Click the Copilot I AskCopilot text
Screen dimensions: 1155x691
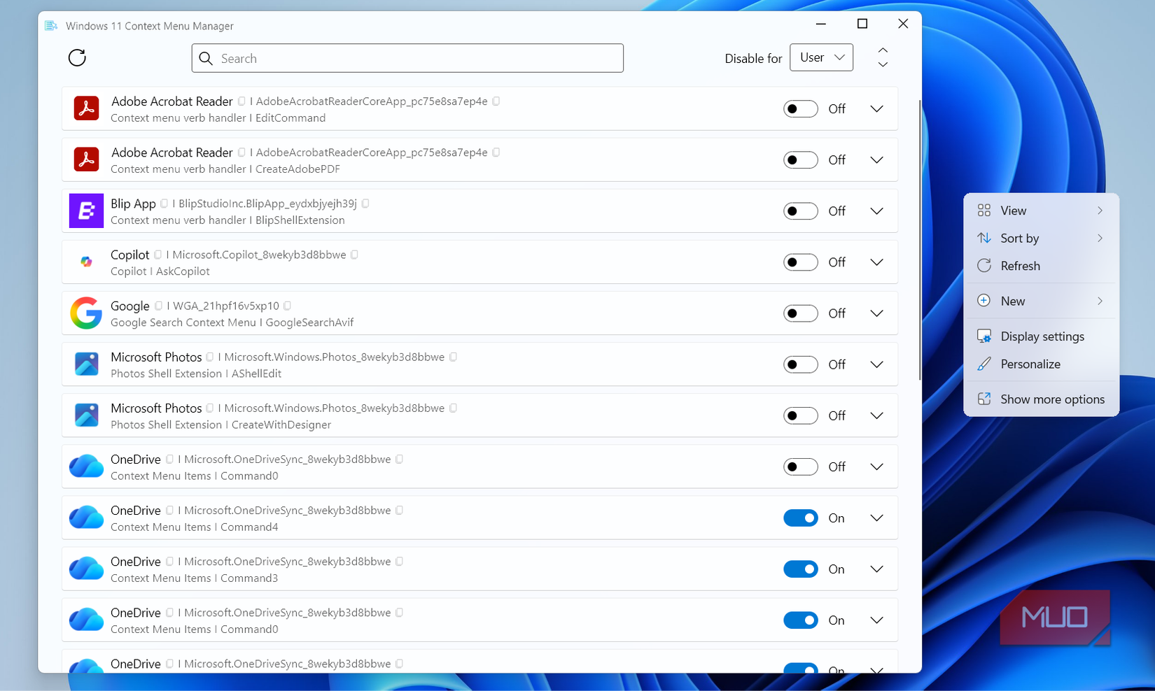[160, 271]
